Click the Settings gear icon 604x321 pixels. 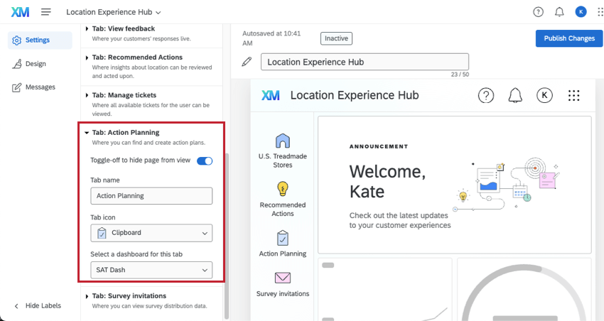16,40
